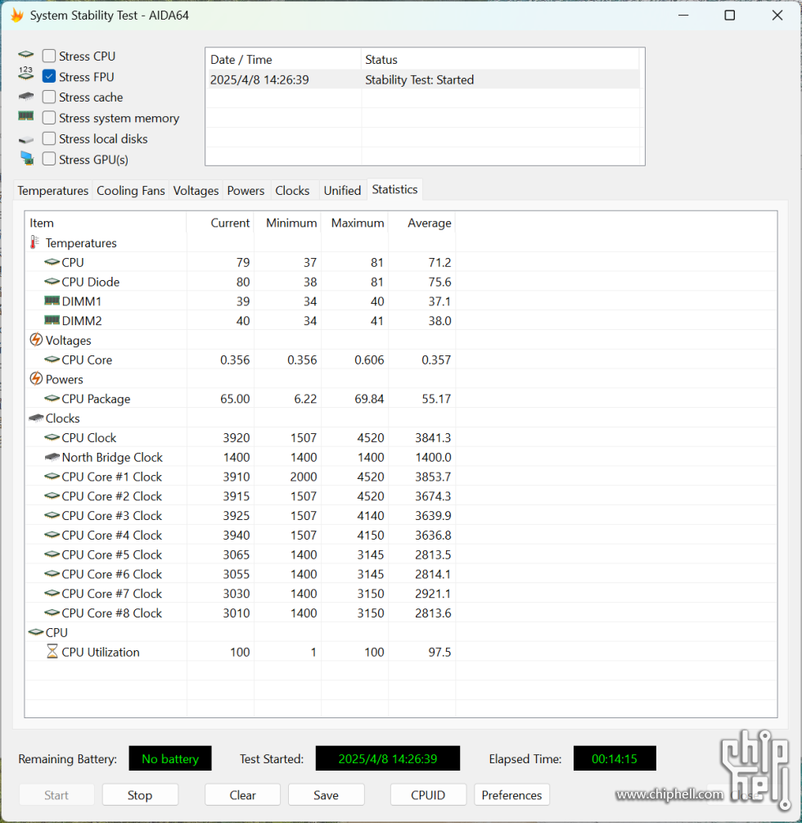Click the Clear button
Viewport: 802px width, 823px height.
click(243, 795)
